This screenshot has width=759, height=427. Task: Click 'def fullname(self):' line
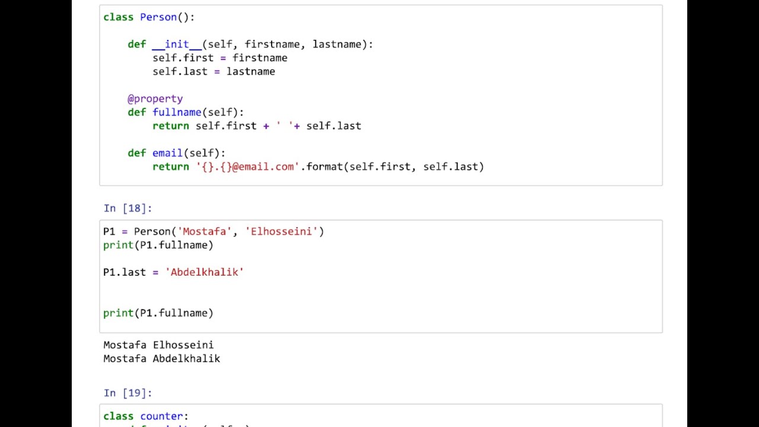(x=186, y=113)
